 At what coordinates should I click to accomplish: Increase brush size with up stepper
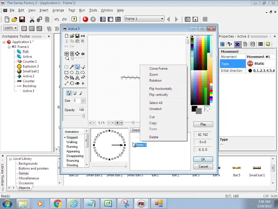83,100
